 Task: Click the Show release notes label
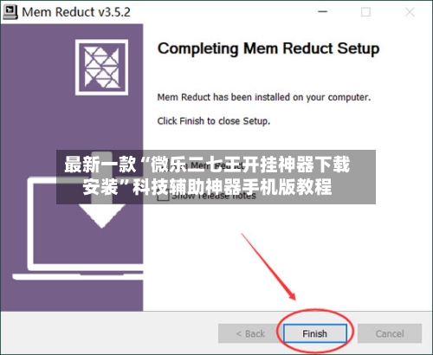214,197
